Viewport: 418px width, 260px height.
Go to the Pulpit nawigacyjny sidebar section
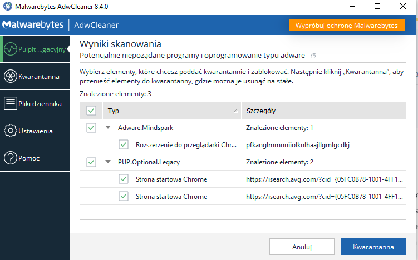click(x=35, y=49)
